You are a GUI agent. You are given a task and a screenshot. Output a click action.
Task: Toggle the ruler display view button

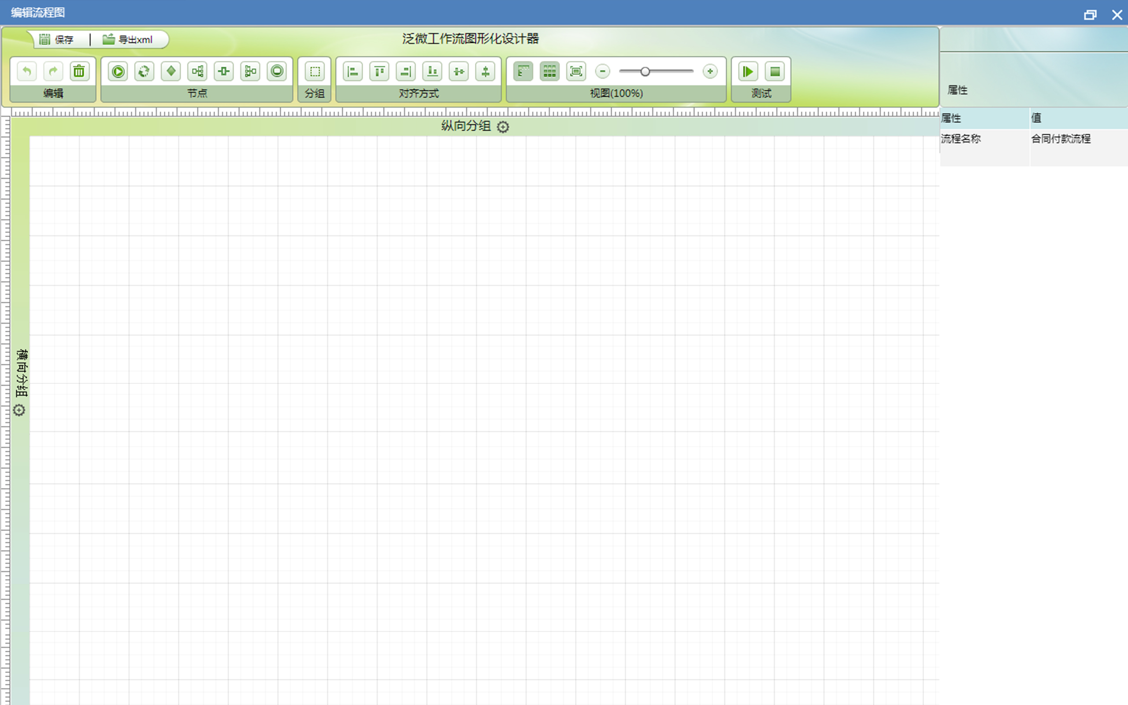point(523,71)
